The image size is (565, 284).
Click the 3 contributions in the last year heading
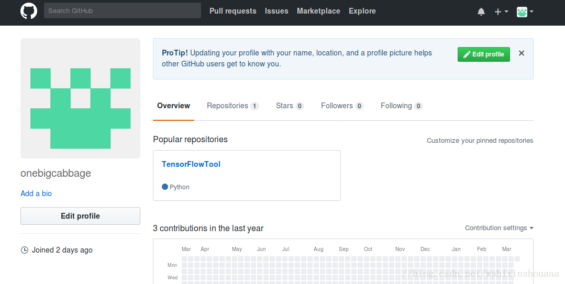coord(208,228)
